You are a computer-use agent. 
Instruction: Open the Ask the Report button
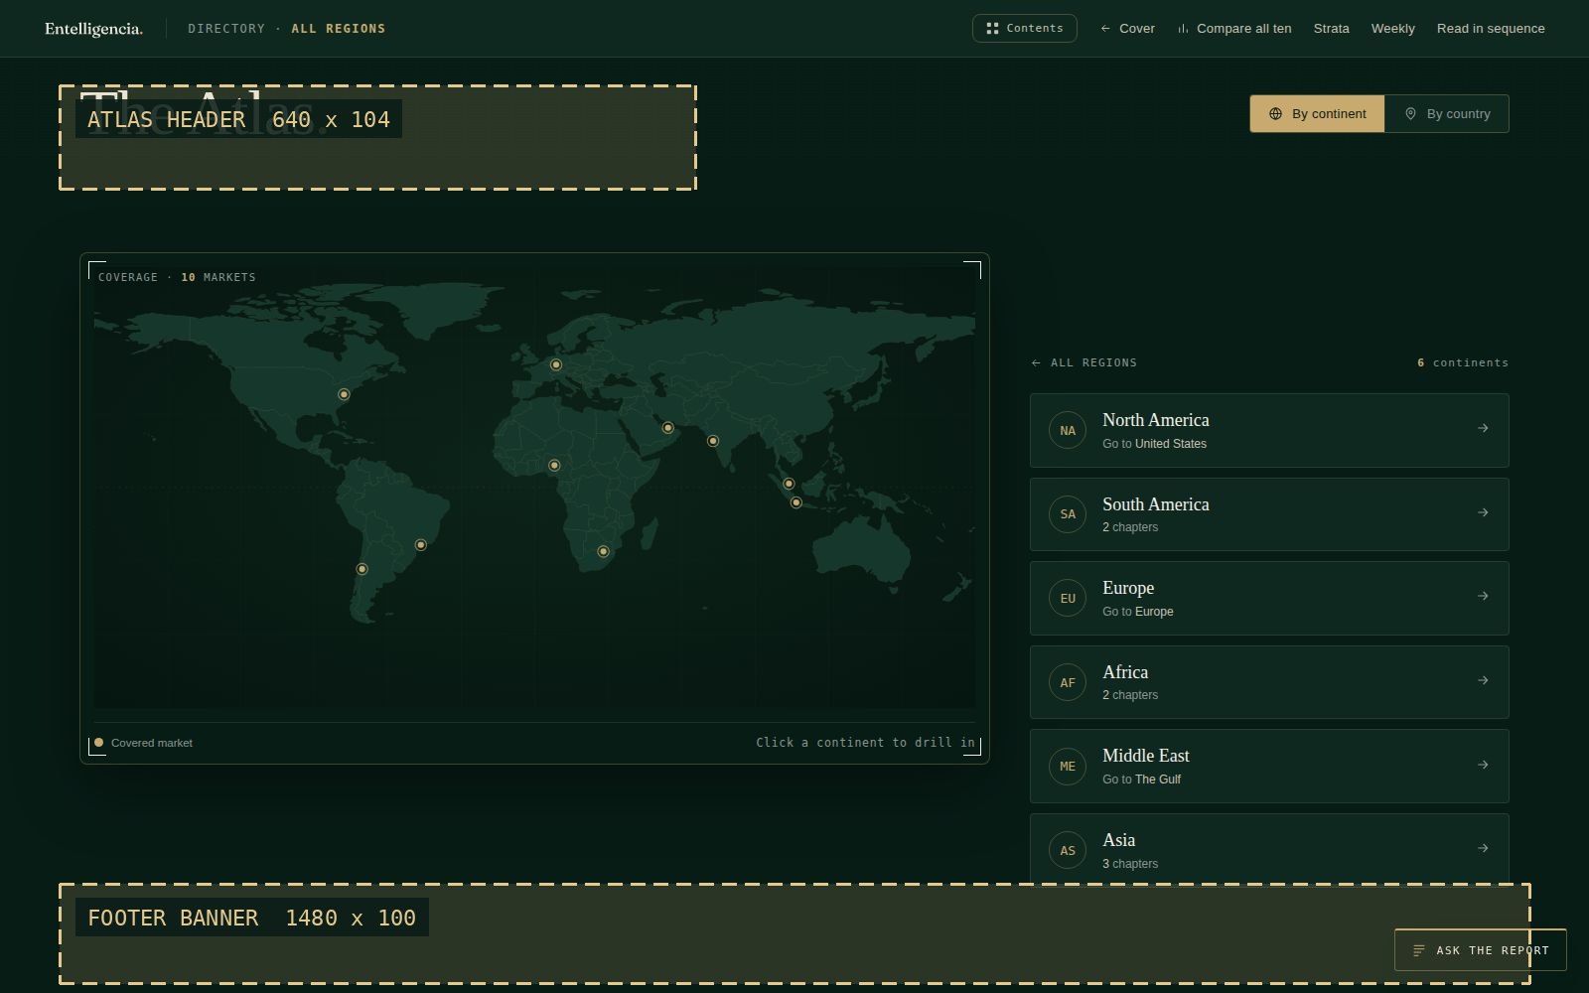1481,950
